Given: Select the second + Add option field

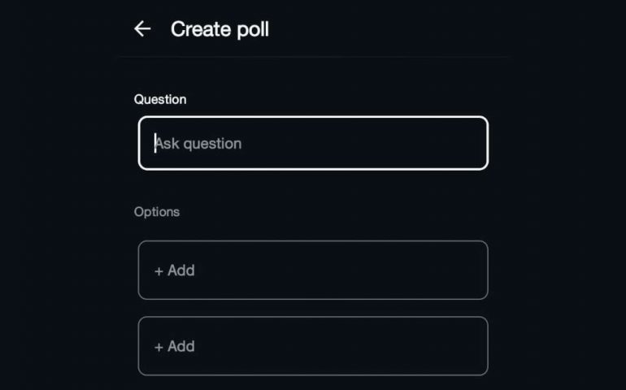Looking at the screenshot, I should coord(313,346).
